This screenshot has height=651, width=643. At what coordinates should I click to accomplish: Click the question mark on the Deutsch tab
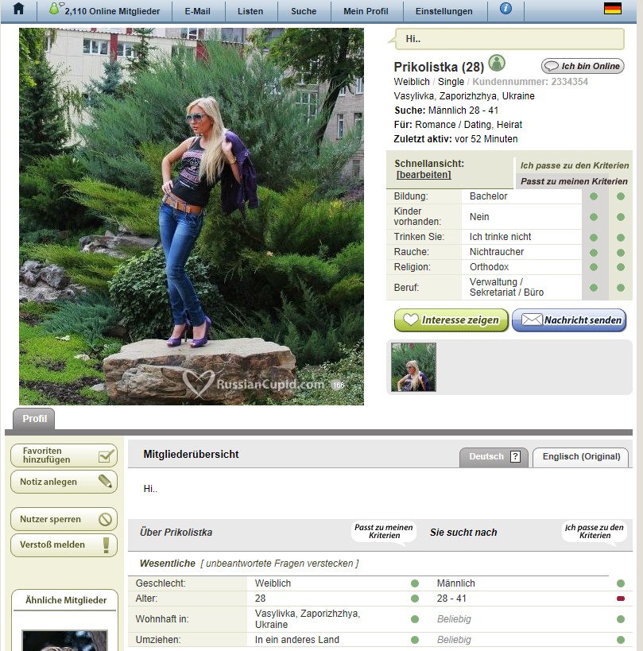(x=515, y=457)
